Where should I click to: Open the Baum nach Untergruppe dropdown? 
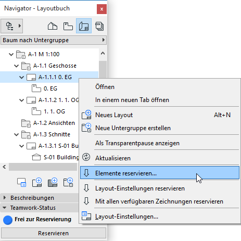point(54,40)
